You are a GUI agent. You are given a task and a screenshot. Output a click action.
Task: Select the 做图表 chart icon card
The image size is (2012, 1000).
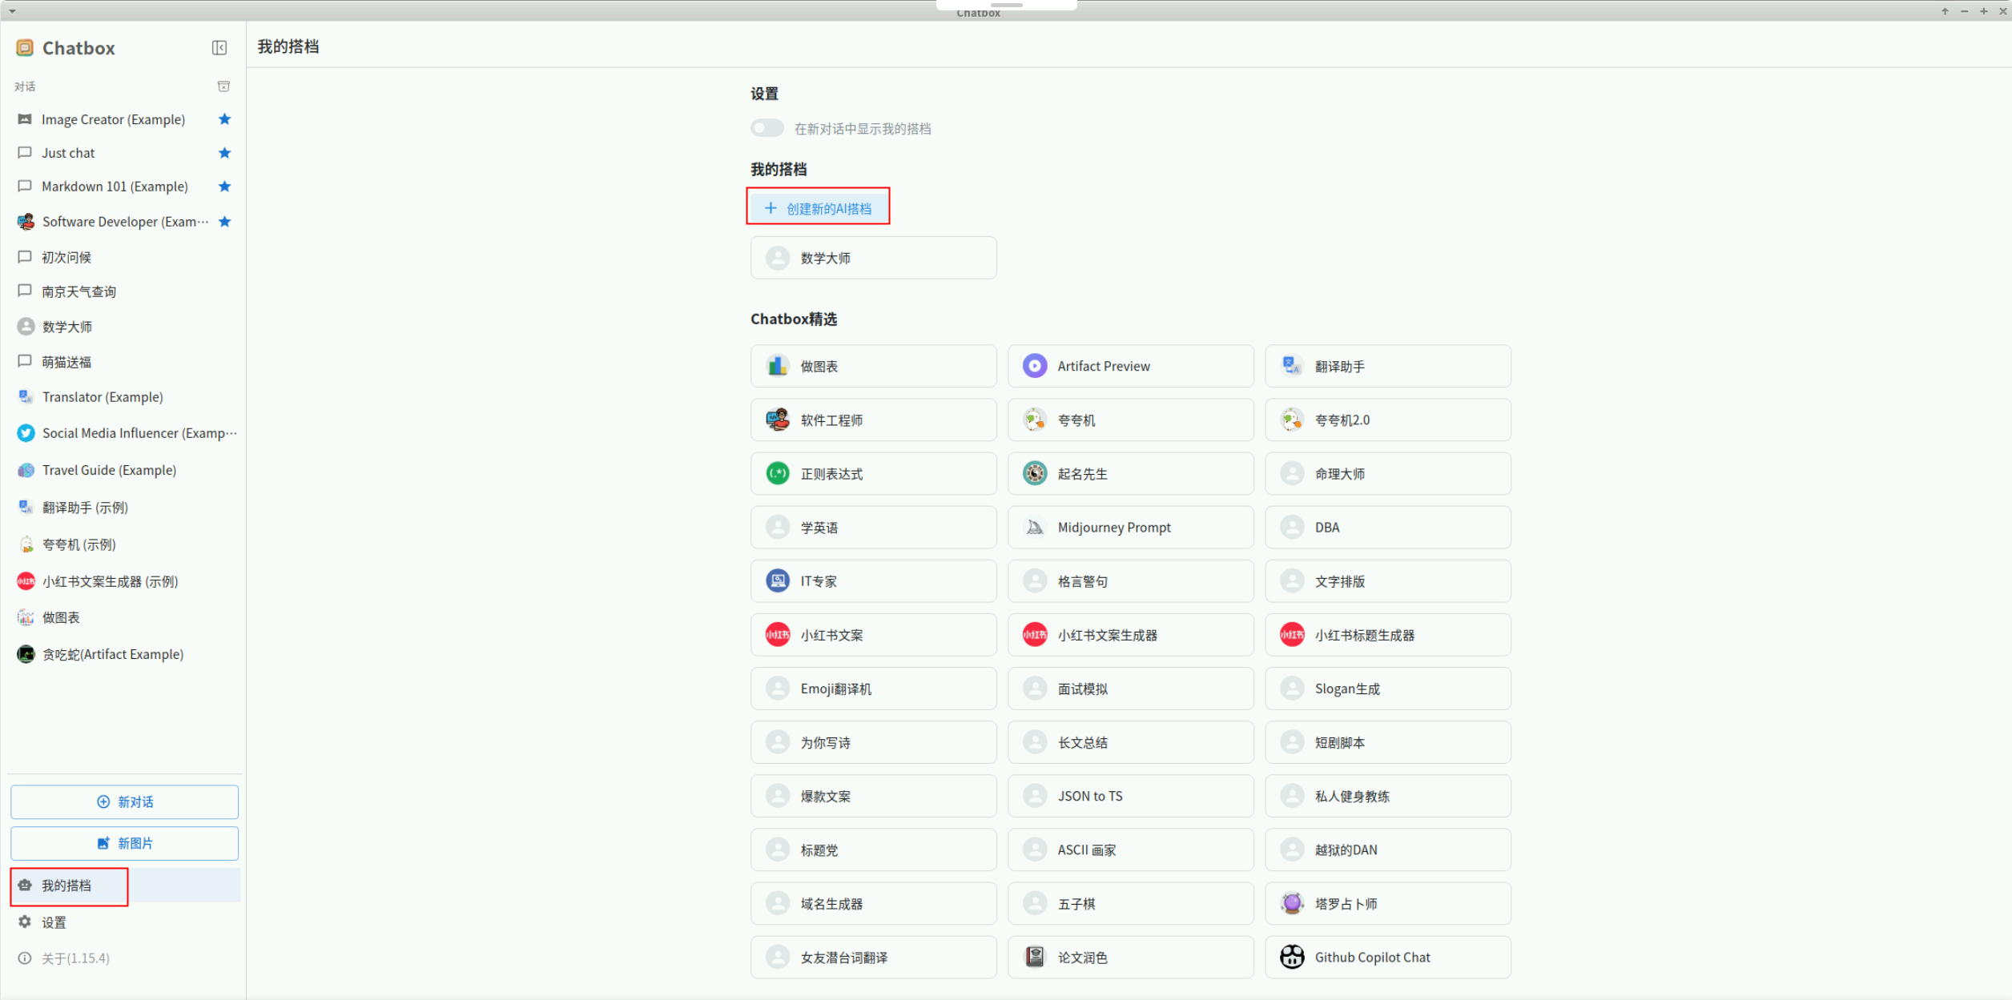pos(778,366)
